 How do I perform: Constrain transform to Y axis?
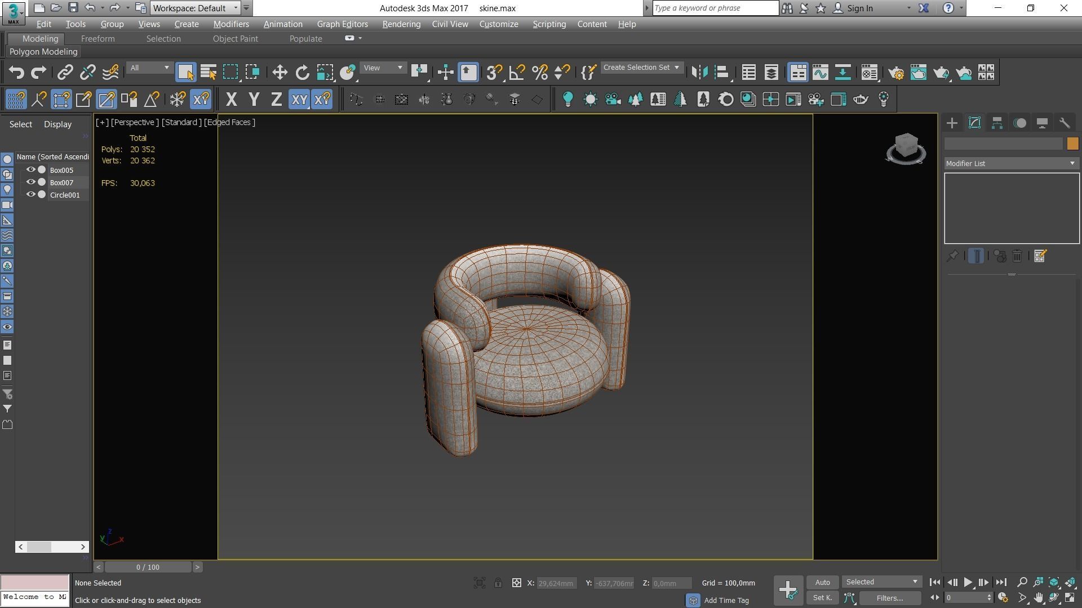point(254,100)
